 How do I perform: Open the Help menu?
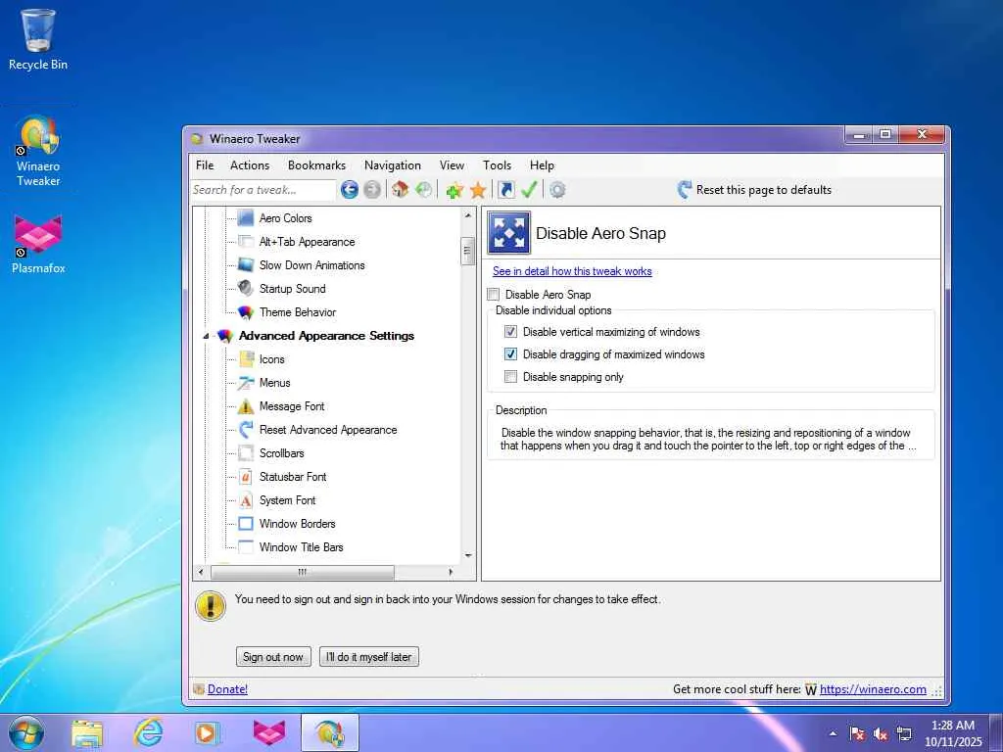[x=542, y=164]
